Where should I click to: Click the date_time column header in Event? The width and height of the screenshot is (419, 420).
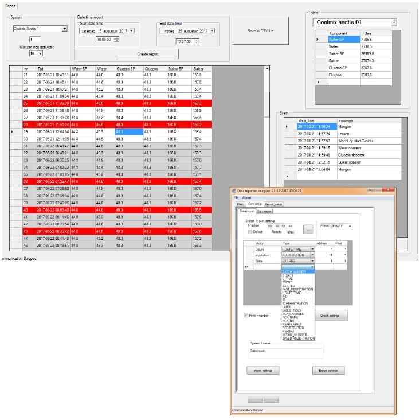point(317,120)
